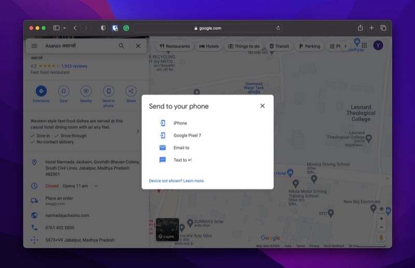
Task: Click the Asanzo search input field
Action: point(79,46)
